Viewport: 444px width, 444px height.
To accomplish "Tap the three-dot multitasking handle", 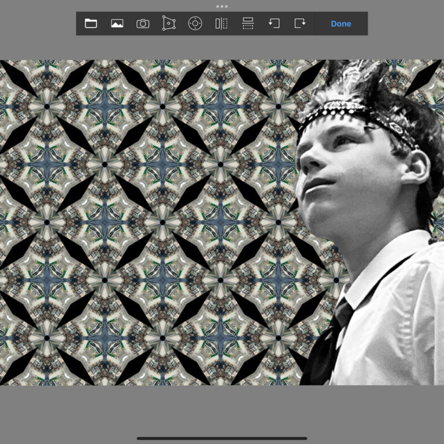I will [x=222, y=6].
